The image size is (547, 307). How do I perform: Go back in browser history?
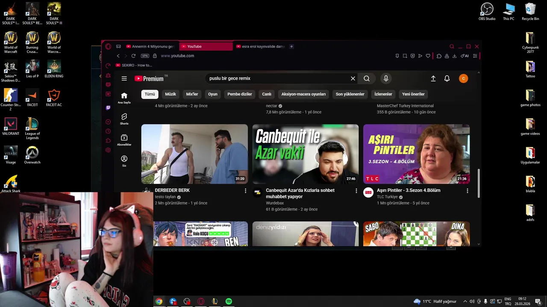pyautogui.click(x=118, y=56)
